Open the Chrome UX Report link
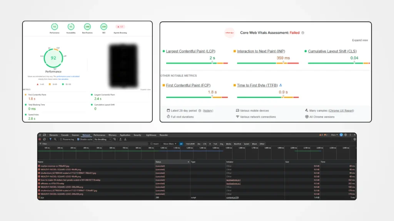 (341, 111)
